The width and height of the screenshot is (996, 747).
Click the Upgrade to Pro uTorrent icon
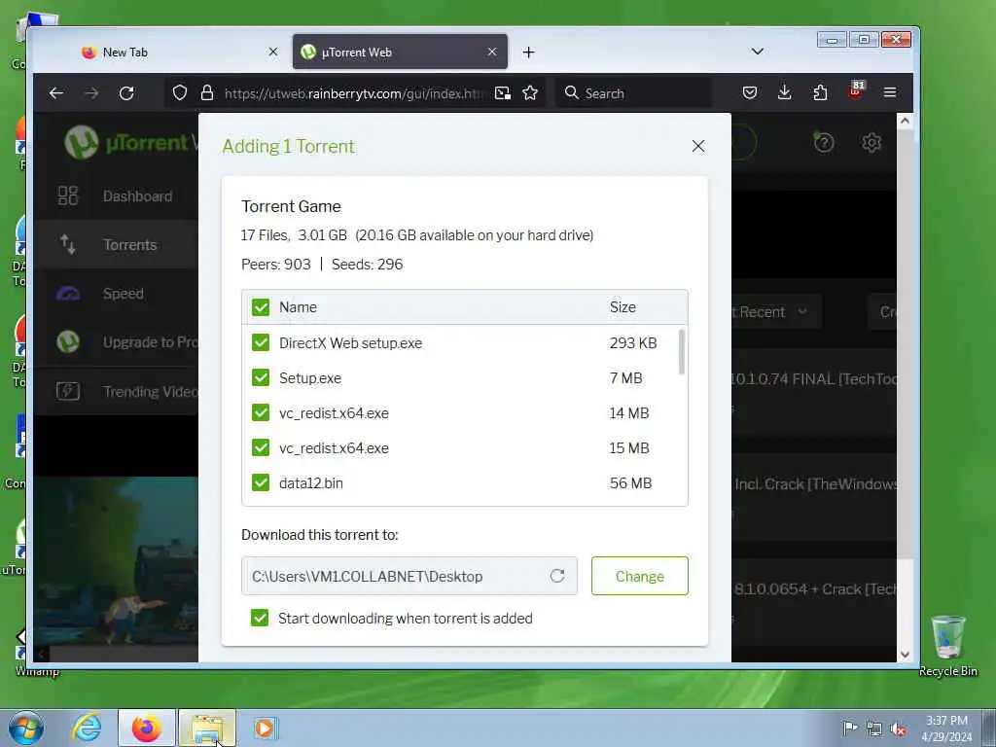pyautogui.click(x=68, y=342)
